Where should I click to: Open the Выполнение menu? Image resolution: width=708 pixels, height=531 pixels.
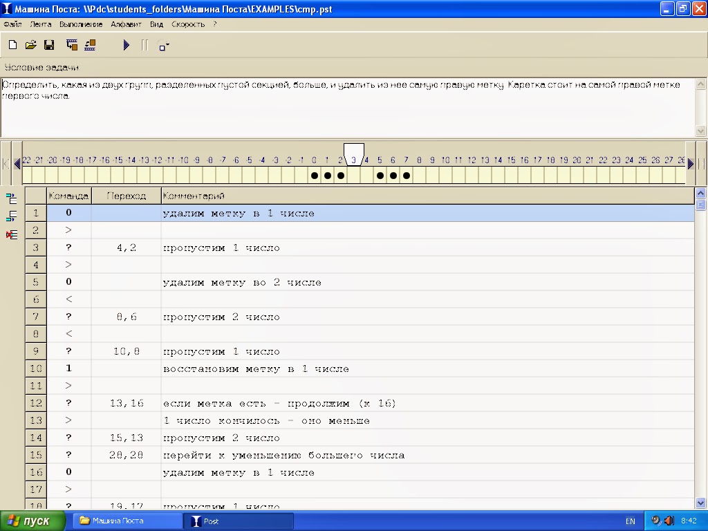(x=82, y=24)
